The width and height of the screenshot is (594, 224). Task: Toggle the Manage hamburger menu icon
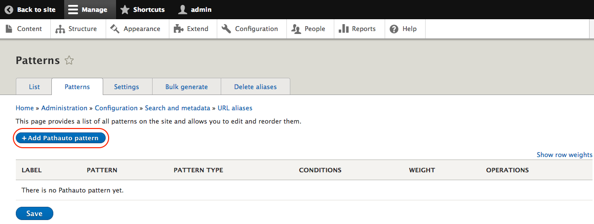(73, 9)
